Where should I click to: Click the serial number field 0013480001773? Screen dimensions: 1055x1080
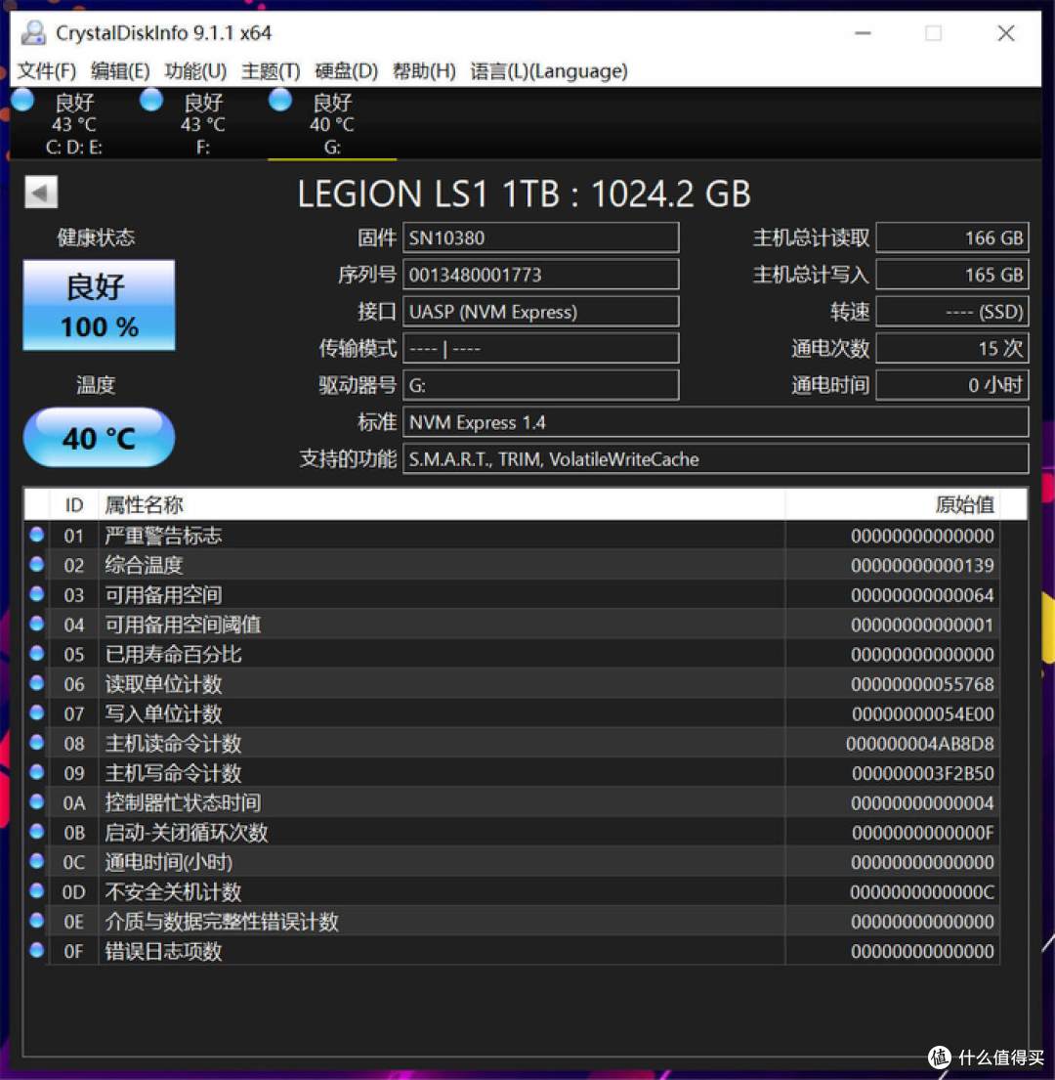point(541,275)
